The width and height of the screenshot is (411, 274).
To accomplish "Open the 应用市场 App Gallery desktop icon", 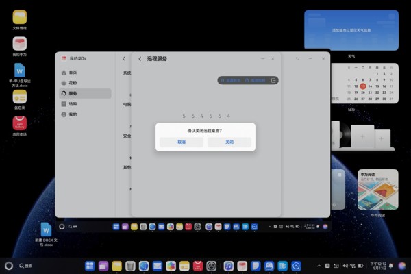I will pos(20,126).
